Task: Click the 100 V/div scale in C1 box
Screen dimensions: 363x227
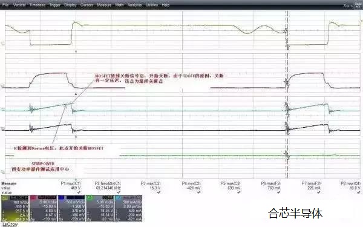Action: tap(21, 202)
